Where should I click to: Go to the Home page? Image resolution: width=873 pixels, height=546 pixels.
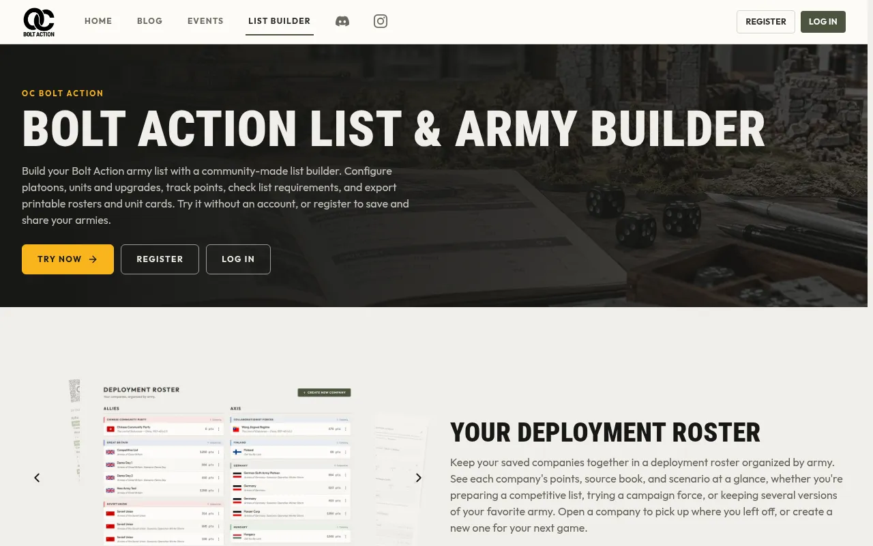pos(98,21)
